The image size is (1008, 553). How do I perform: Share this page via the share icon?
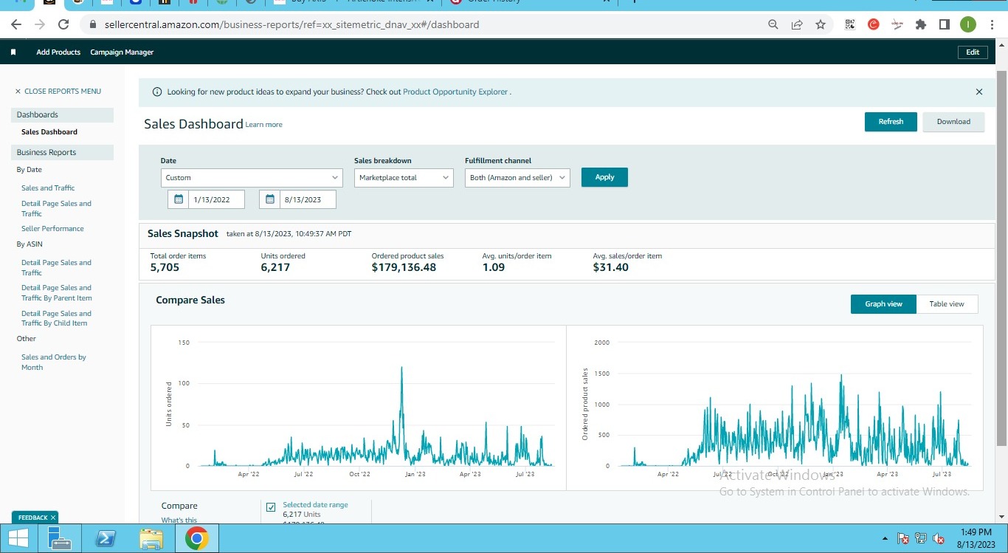click(797, 24)
